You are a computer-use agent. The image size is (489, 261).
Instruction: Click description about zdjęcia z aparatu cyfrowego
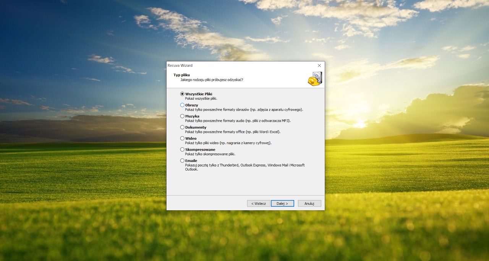[x=244, y=110]
